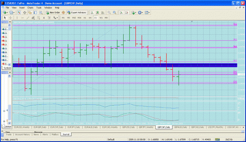Close the Terminal panel
Image resolution: width=246 pixels, height=142 pixels.
coord(2,131)
